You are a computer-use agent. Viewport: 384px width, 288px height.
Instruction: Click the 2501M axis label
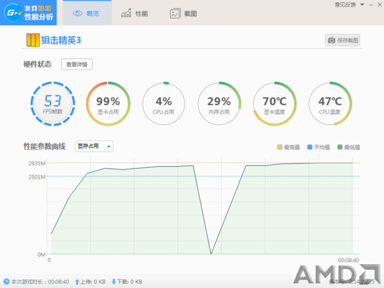coord(37,177)
